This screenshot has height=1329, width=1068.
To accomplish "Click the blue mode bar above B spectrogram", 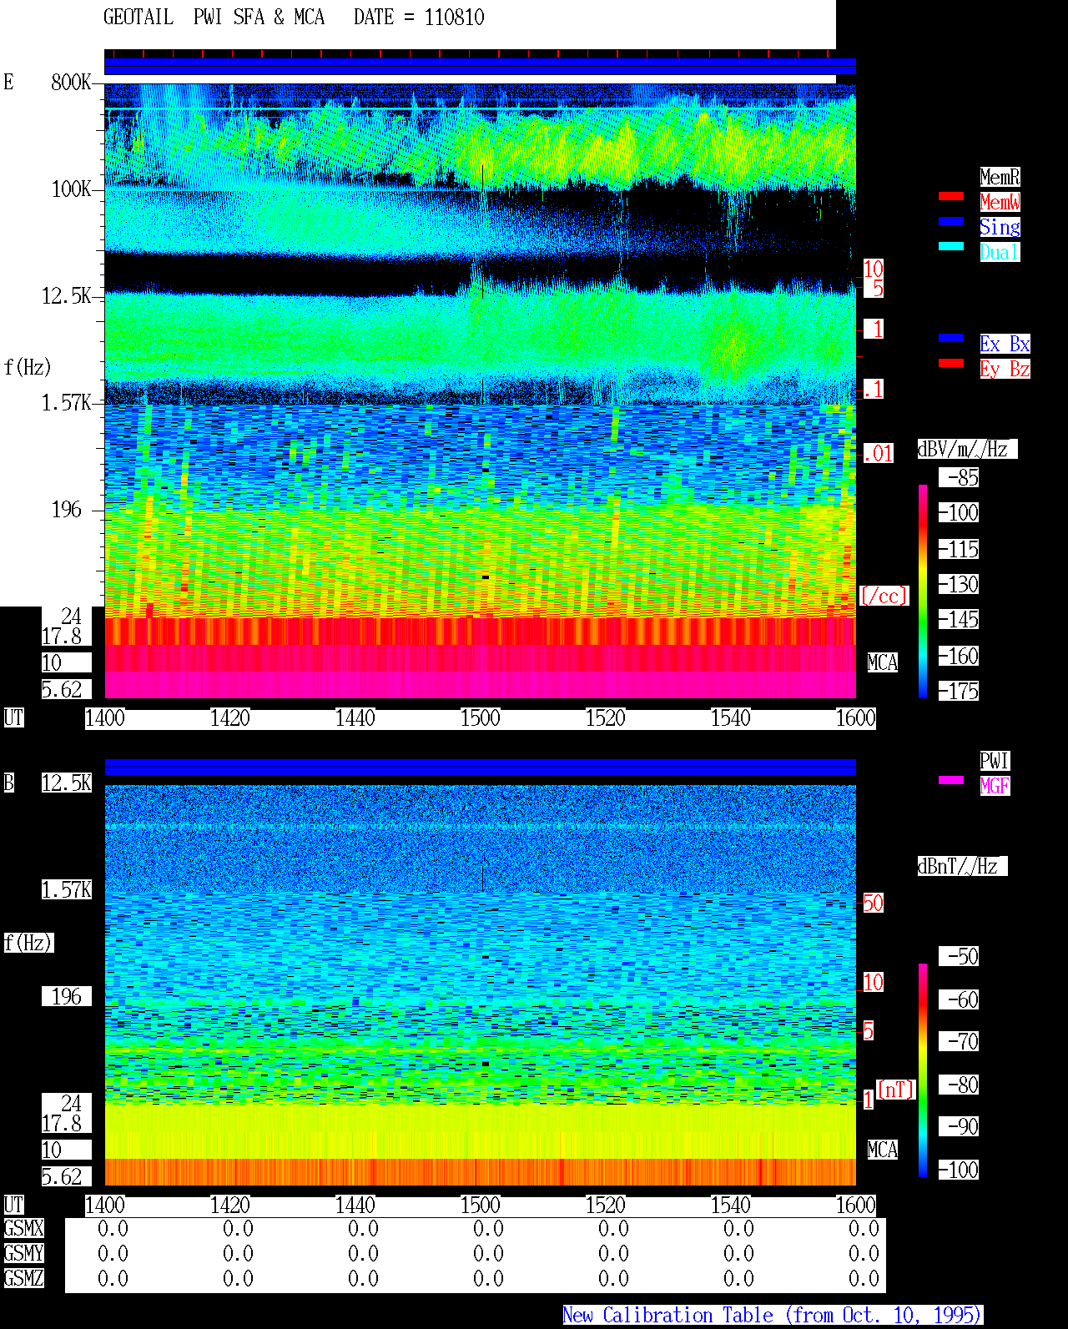I will pyautogui.click(x=480, y=767).
